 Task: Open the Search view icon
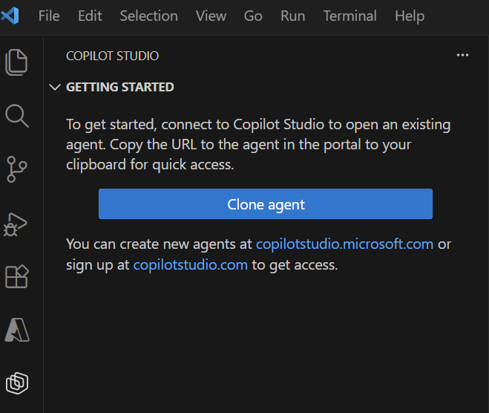16,115
